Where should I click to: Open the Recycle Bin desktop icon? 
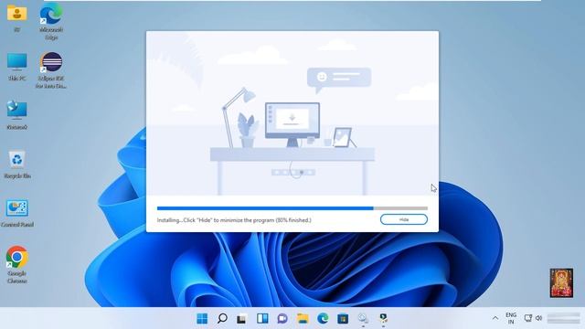[x=17, y=164]
